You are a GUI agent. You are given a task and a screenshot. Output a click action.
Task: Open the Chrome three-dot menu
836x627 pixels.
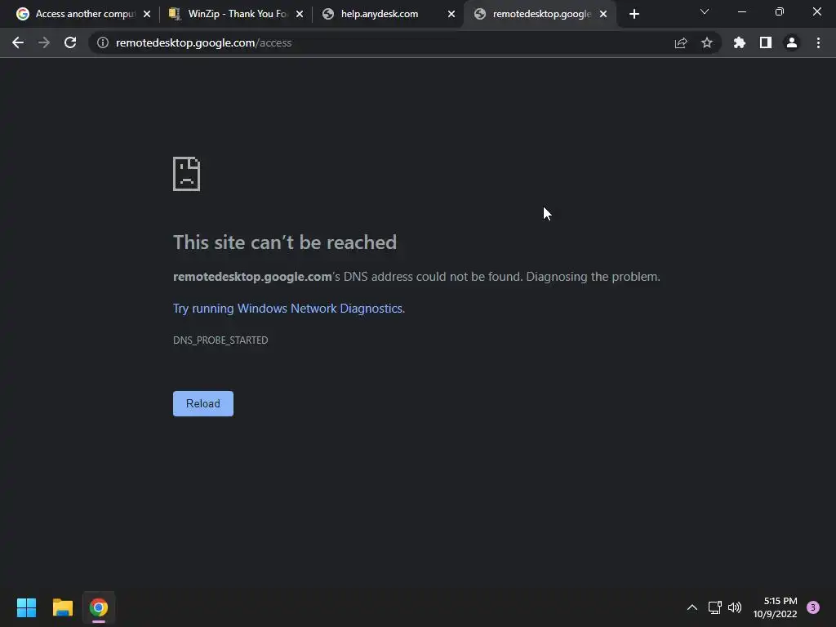[x=818, y=42]
